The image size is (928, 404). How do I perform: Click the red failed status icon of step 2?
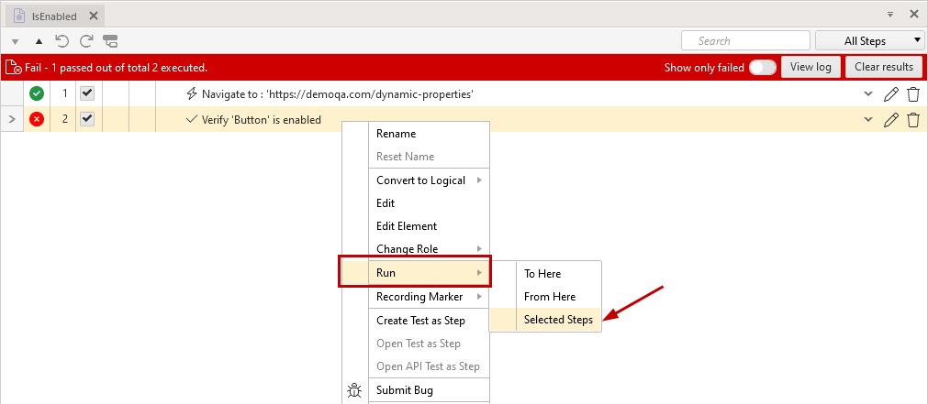pyautogui.click(x=37, y=119)
